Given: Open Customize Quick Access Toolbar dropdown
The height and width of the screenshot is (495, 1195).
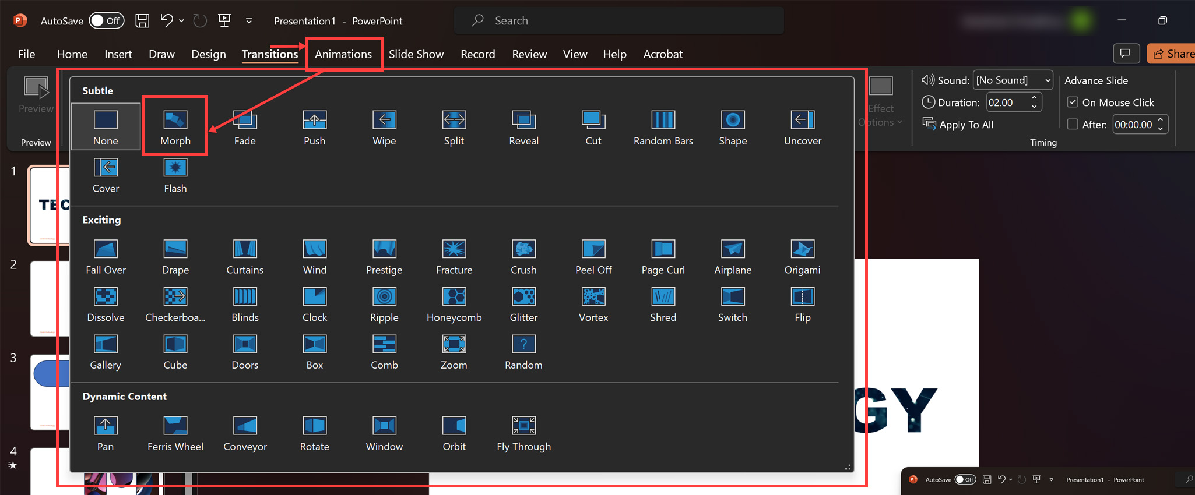Looking at the screenshot, I should [x=249, y=21].
